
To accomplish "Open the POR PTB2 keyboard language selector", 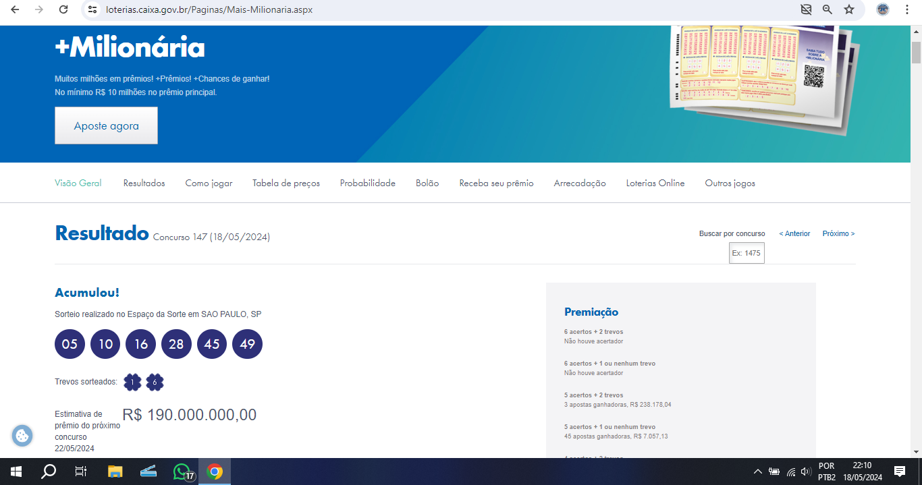I will pos(827,472).
